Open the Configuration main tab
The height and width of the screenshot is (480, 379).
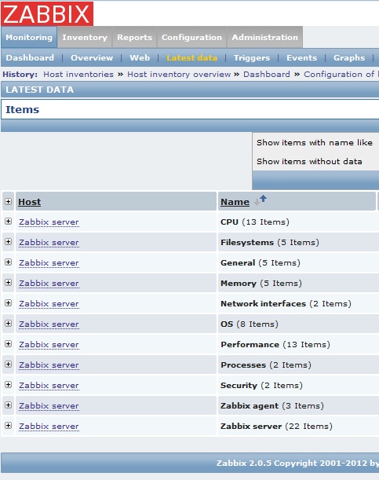point(191,38)
